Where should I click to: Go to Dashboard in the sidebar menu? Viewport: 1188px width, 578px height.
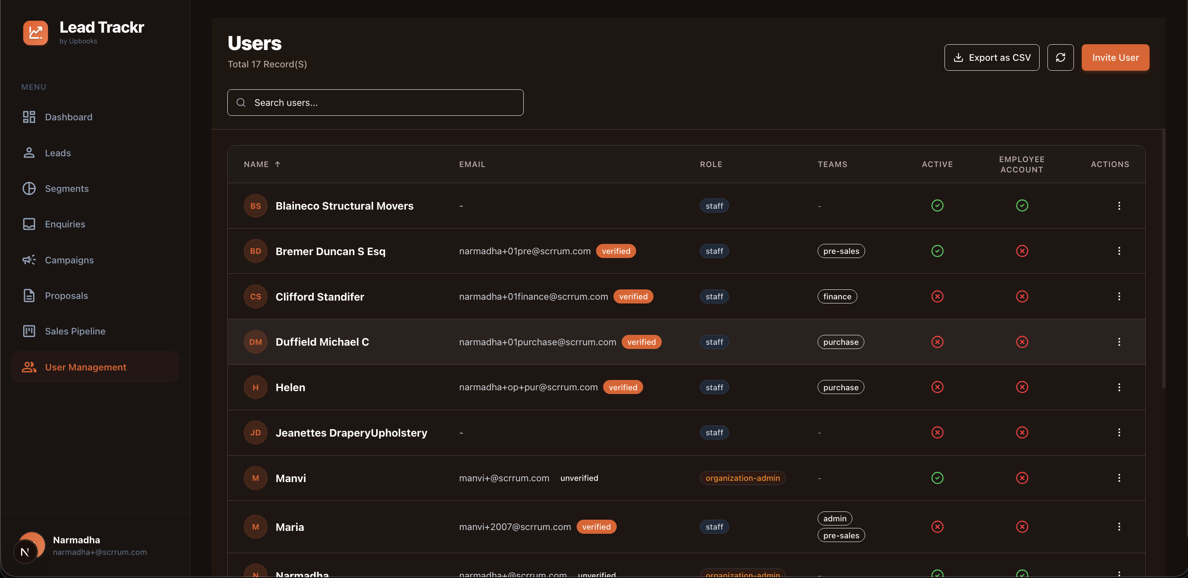(x=68, y=117)
